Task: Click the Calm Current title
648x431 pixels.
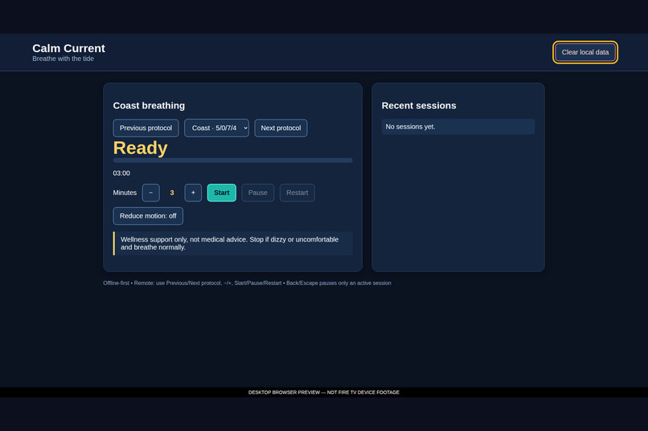Action: tap(68, 48)
